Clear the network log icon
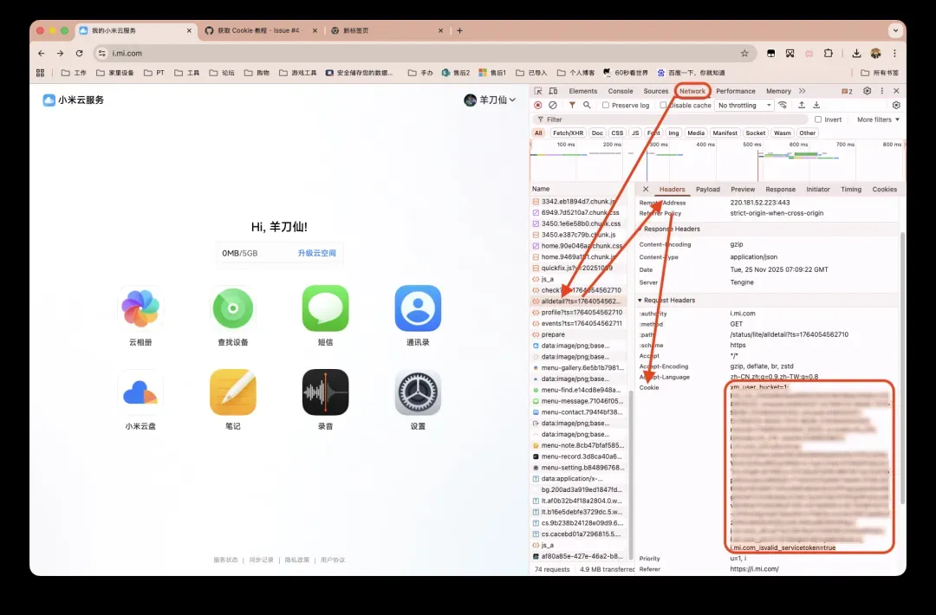The image size is (936, 615). (x=553, y=105)
